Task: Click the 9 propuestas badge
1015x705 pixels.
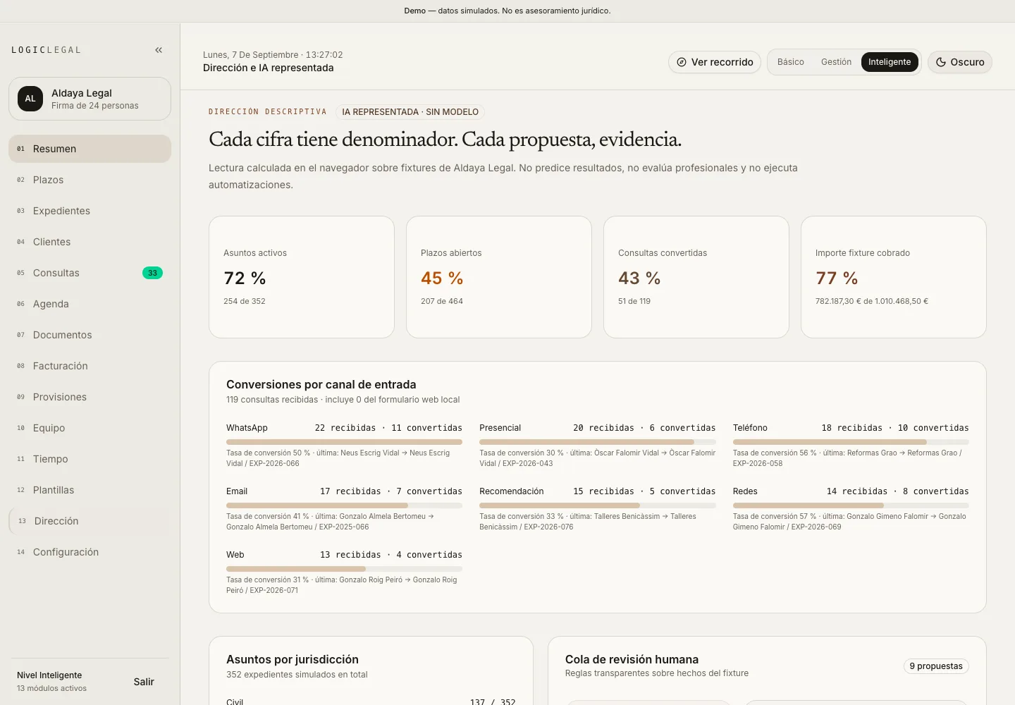Action: tap(936, 666)
